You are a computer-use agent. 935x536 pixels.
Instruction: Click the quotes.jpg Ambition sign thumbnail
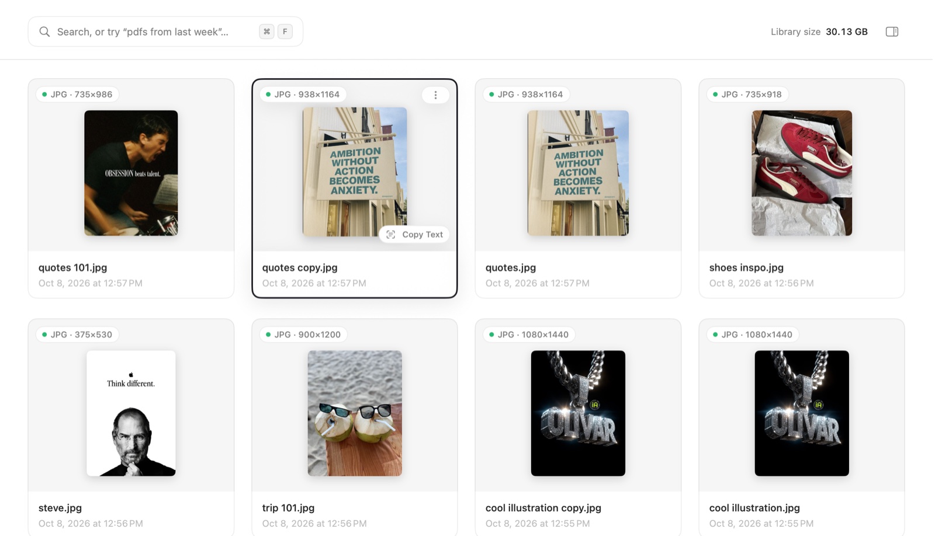(x=578, y=173)
